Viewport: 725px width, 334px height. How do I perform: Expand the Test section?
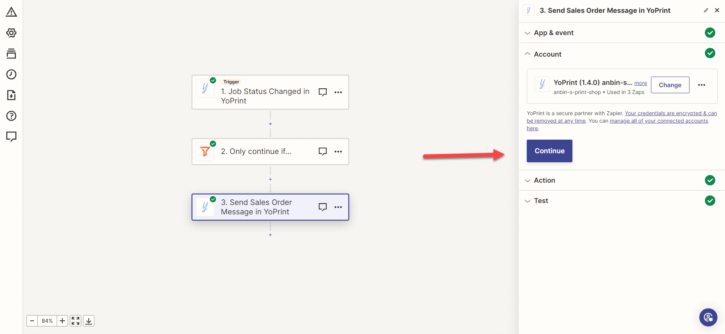tap(622, 201)
